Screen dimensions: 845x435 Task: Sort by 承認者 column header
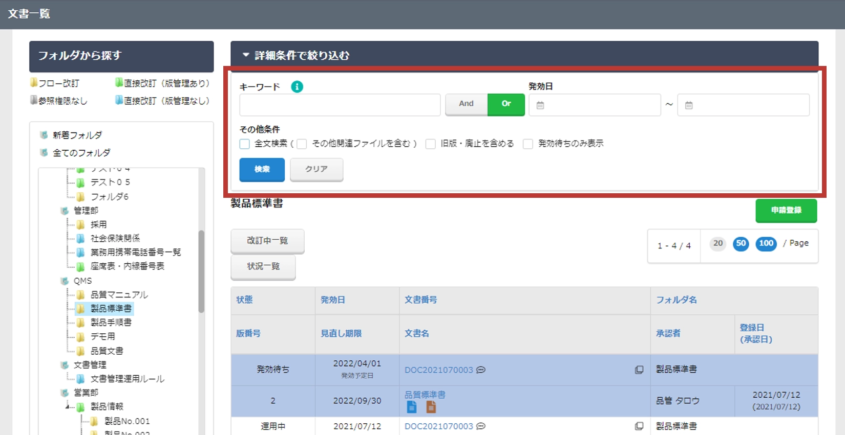point(668,333)
